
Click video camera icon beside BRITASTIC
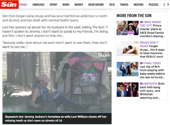[x=142, y=84]
